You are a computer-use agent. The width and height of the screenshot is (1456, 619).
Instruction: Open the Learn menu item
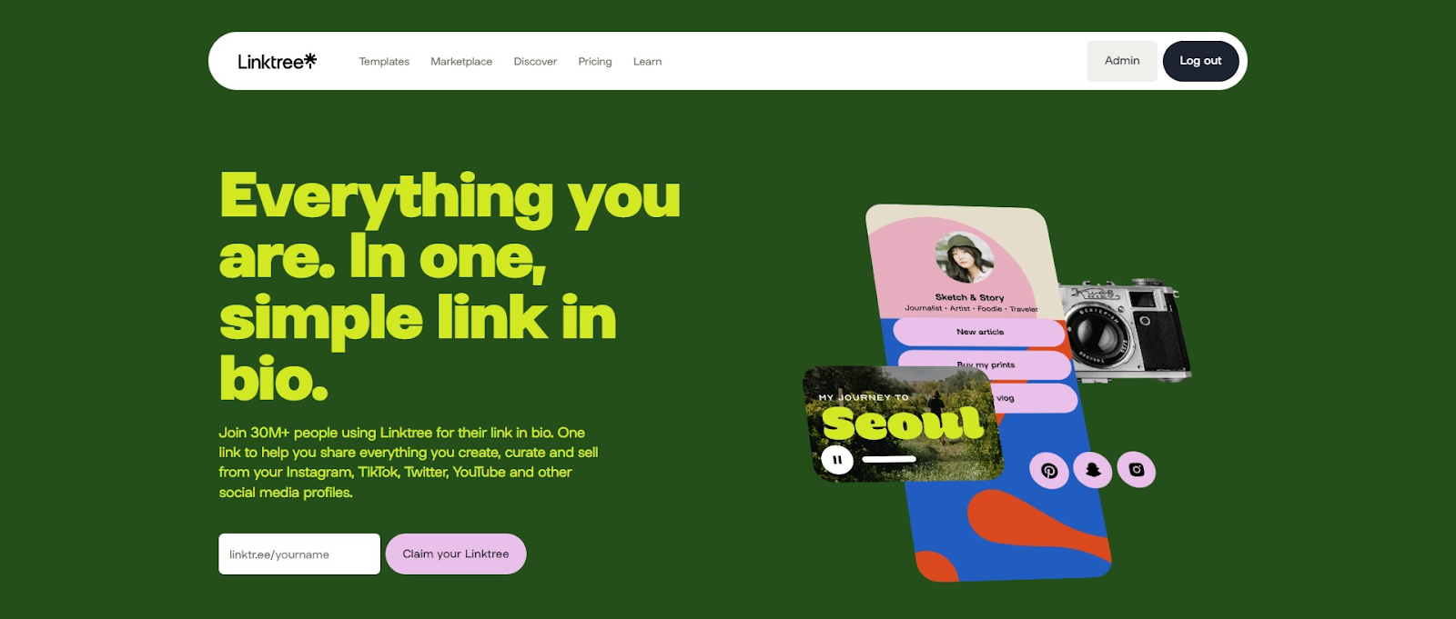click(x=647, y=62)
